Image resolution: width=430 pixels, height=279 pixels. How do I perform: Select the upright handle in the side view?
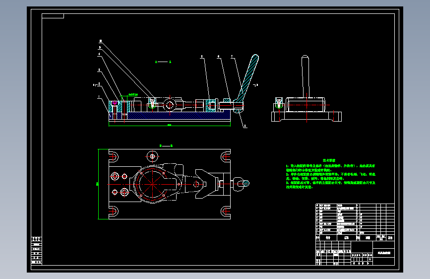click(x=305, y=76)
